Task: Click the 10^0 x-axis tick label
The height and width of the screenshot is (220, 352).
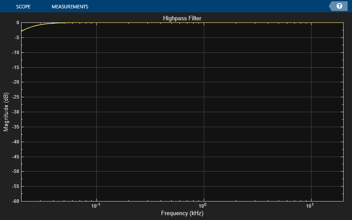Action: click(202, 205)
